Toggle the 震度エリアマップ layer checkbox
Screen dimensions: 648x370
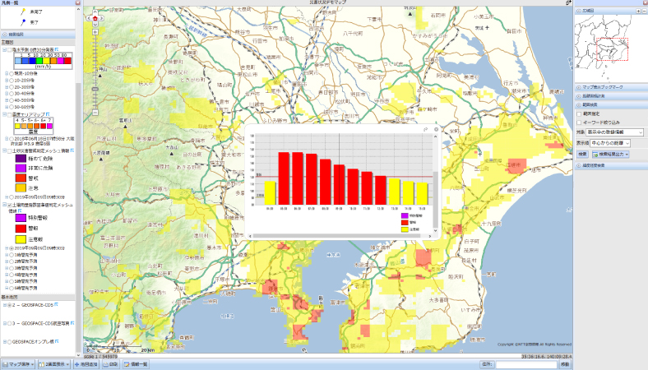(10, 114)
